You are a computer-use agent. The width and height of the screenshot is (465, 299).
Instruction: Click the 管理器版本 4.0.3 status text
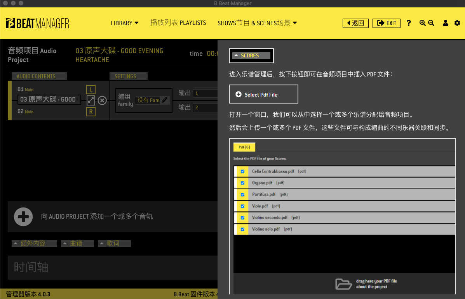click(x=28, y=294)
